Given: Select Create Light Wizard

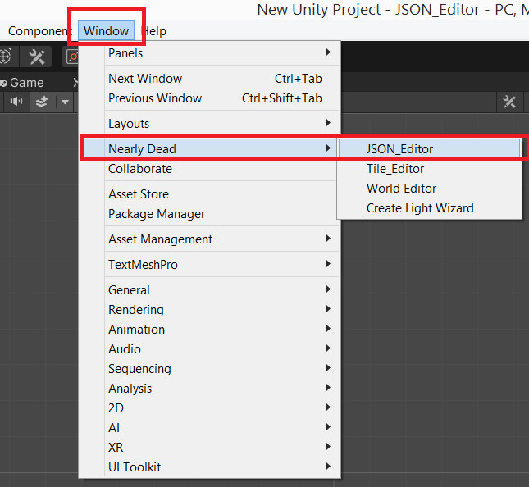Looking at the screenshot, I should [419, 208].
